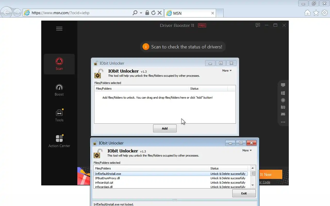330x206 pixels.
Task: Select infocardcpl.cpl row in file list
Action: (171, 183)
